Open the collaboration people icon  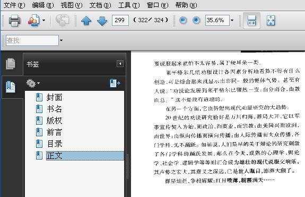tap(33, 21)
